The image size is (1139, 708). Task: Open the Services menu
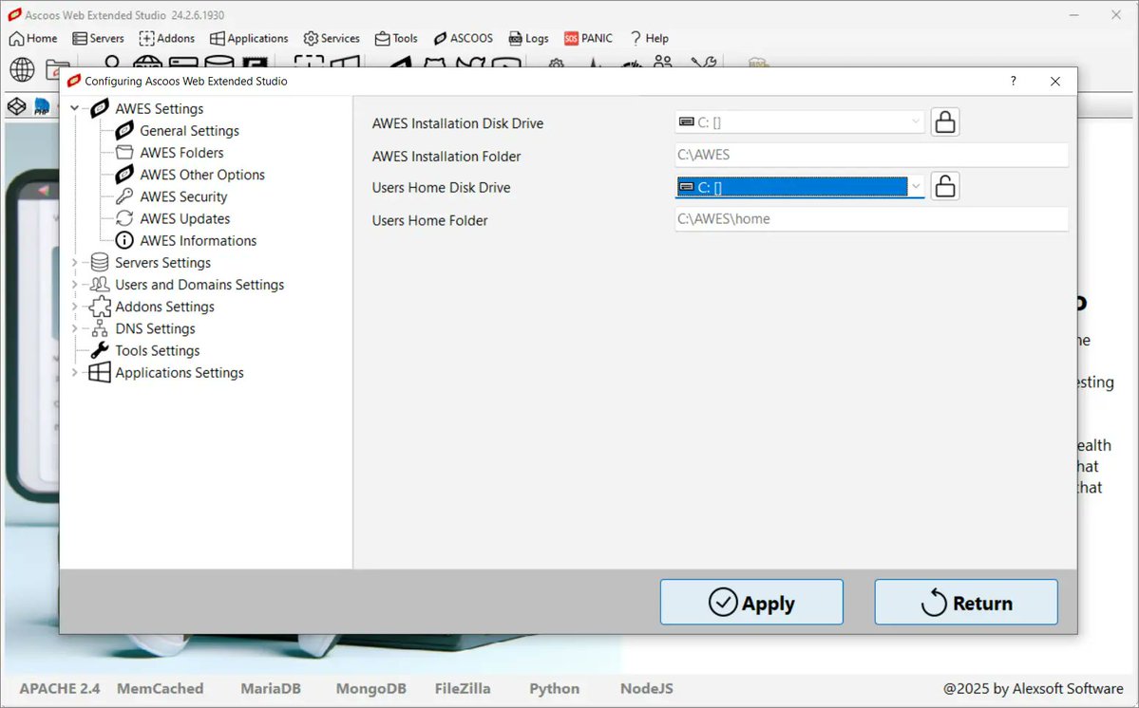(x=331, y=38)
